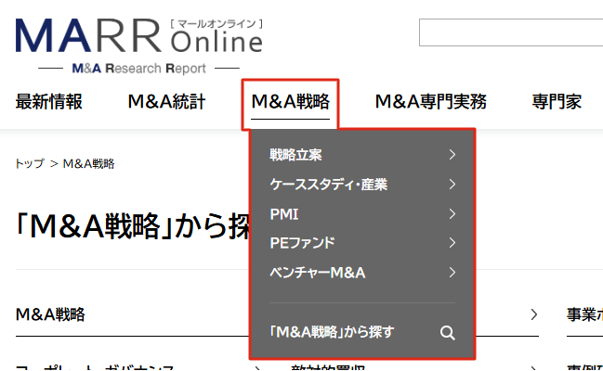603x371 pixels.
Task: Click the chevron beside PEファンド
Action: 452,243
